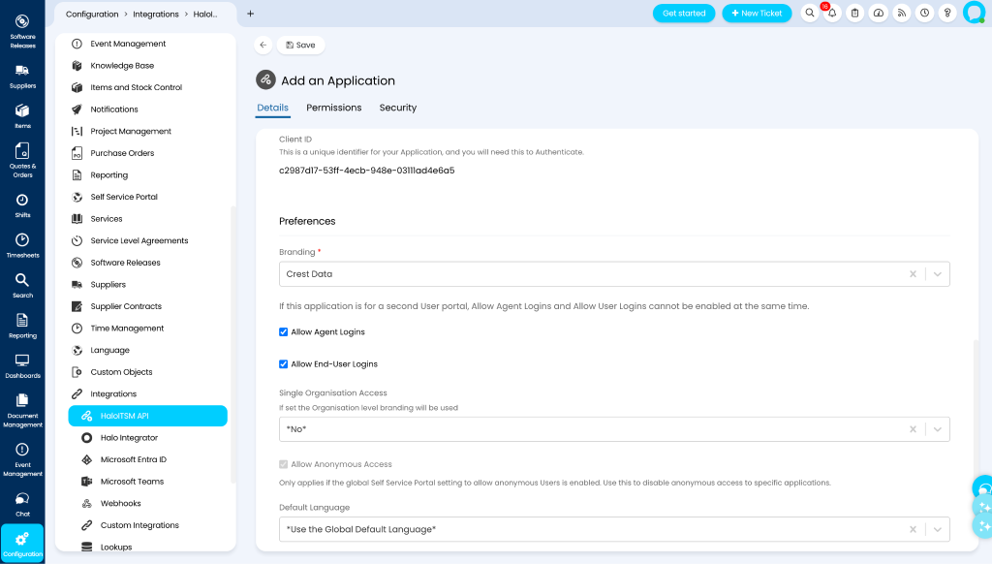Image resolution: width=992 pixels, height=564 pixels.
Task: Open Dashboards in left rail
Action: [22, 366]
